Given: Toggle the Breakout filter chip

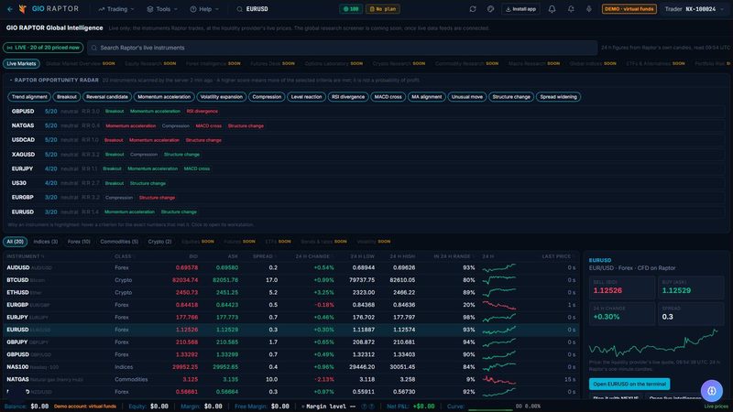Looking at the screenshot, I should pyautogui.click(x=66, y=97).
